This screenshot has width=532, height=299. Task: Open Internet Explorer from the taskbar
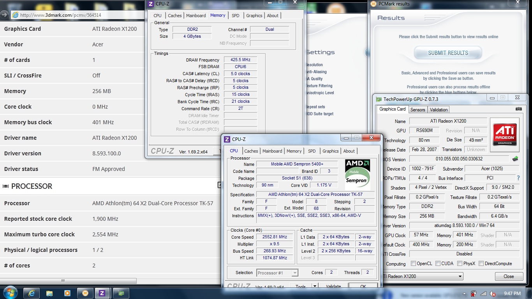32,293
